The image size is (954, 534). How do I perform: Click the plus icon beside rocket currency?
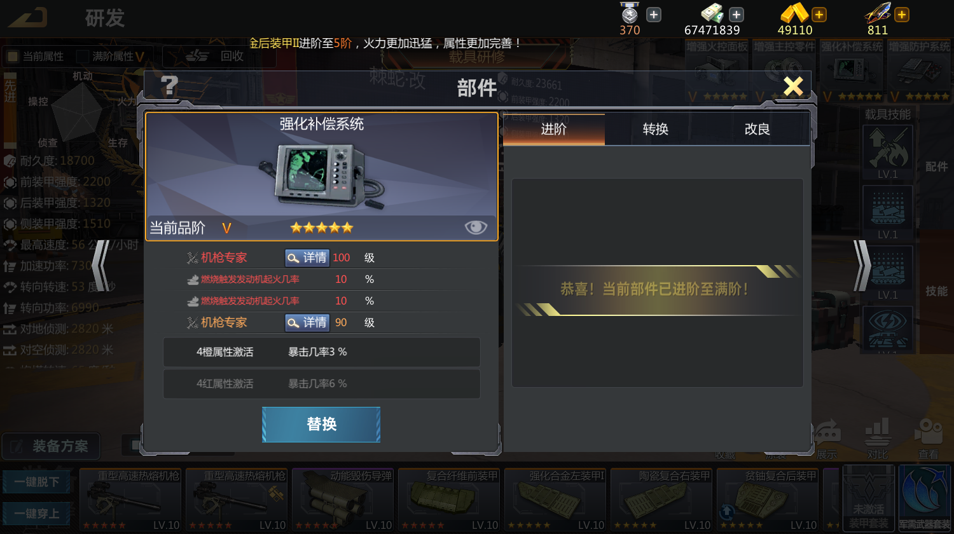[x=902, y=15]
